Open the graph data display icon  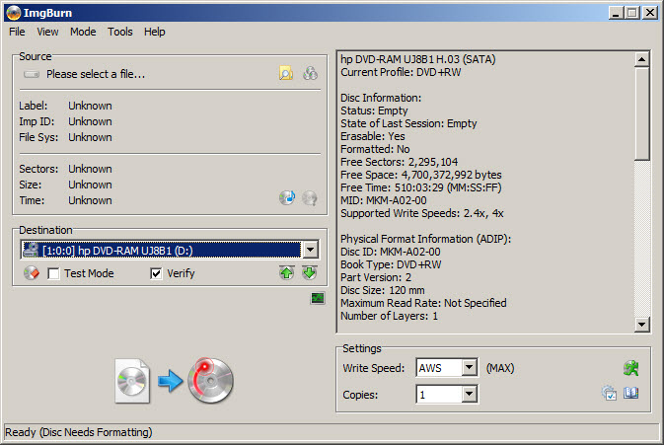(x=318, y=299)
